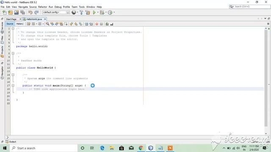Click the Save All toolbar icon
Image resolution: width=271 pixels, height=152 pixels.
click(x=22, y=12)
